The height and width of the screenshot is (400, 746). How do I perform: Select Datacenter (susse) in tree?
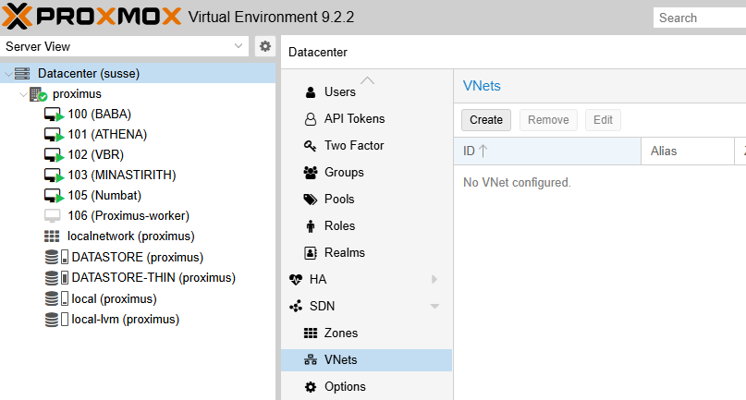pyautogui.click(x=89, y=74)
